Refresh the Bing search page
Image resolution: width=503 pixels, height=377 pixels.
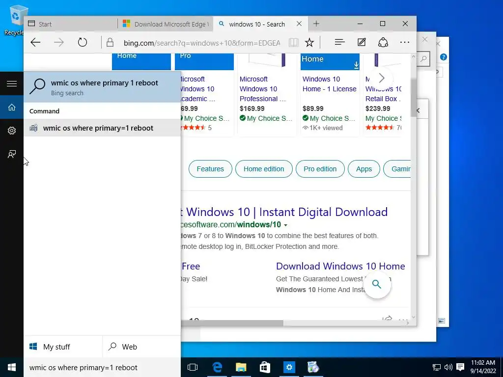83,42
